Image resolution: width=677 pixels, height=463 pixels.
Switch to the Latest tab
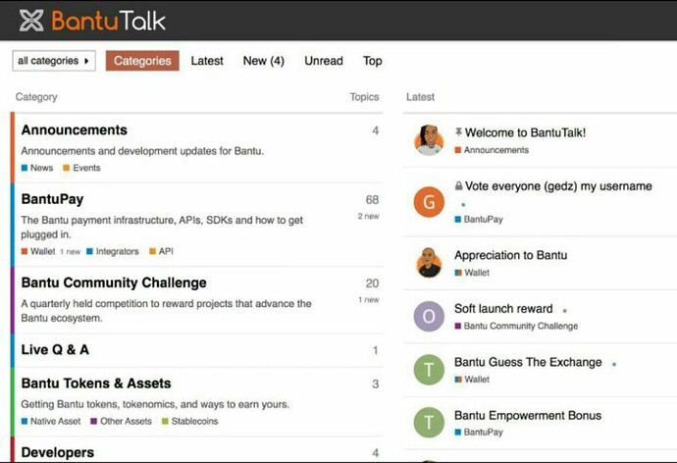[207, 61]
